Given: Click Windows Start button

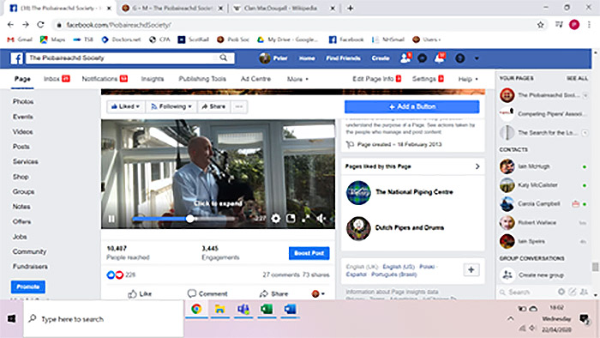Looking at the screenshot, I should pos(12,318).
